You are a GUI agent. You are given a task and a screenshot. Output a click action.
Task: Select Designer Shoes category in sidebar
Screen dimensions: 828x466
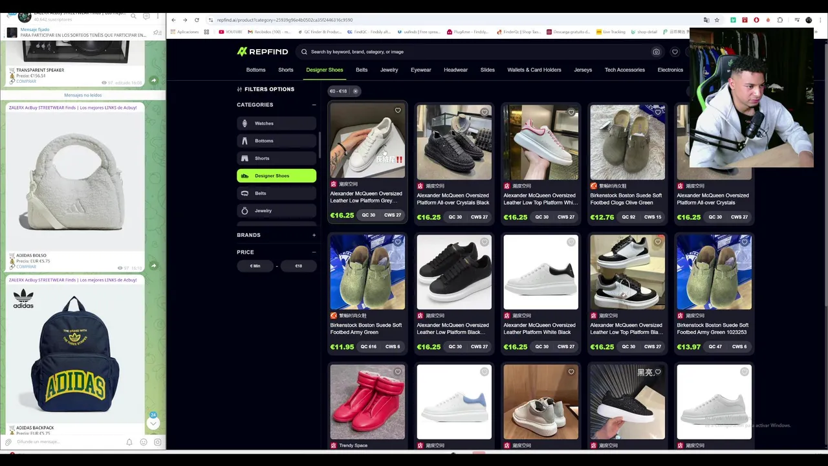[276, 175]
